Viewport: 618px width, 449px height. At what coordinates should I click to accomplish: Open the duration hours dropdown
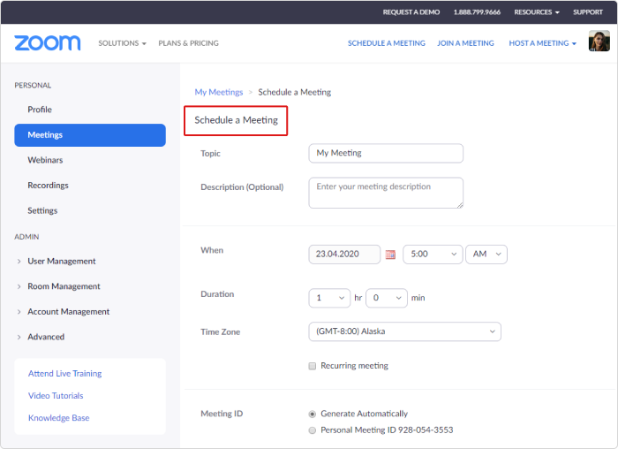329,298
